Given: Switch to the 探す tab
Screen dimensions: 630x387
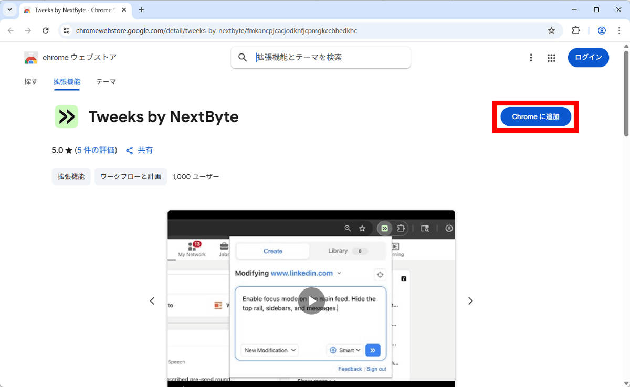Looking at the screenshot, I should [31, 82].
